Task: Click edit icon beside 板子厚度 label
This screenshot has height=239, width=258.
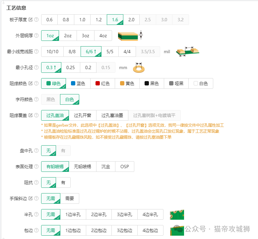Action: pos(31,20)
